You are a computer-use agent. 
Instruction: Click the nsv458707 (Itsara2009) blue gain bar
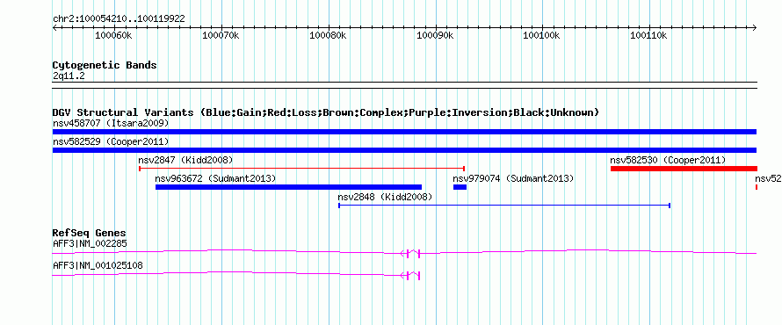click(x=404, y=132)
